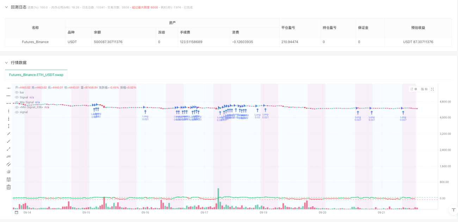Click the 4,800.00 price axis label
The image size is (458, 222).
click(x=445, y=102)
